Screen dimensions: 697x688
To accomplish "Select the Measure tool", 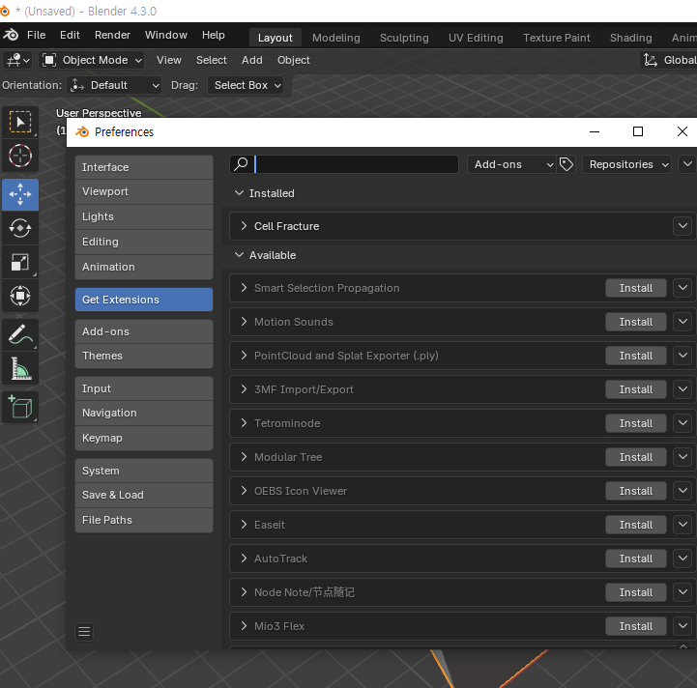I will tap(20, 368).
